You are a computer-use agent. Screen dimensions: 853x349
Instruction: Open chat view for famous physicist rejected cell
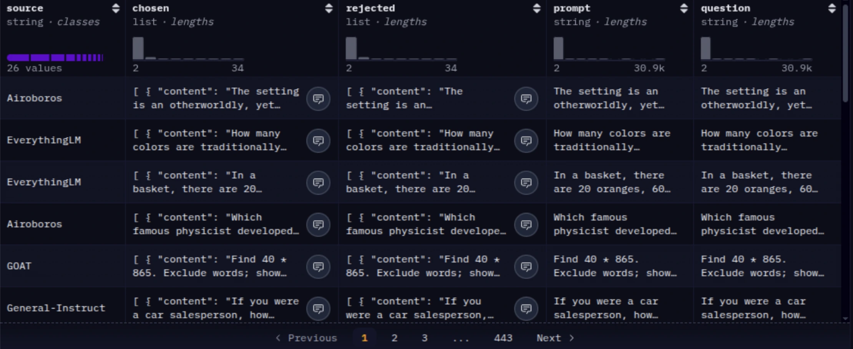(526, 224)
